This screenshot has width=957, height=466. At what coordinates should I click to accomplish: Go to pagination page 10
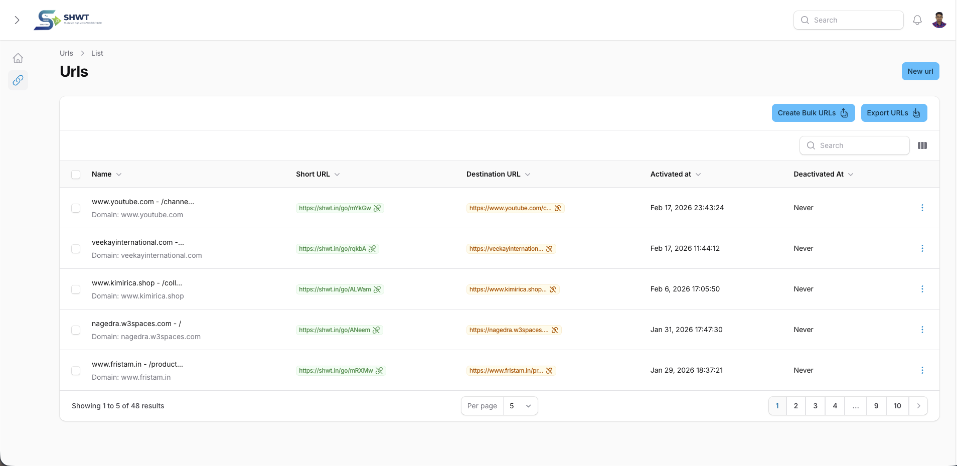pos(897,406)
